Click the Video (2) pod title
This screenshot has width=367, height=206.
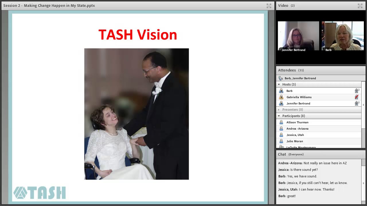(286, 5)
